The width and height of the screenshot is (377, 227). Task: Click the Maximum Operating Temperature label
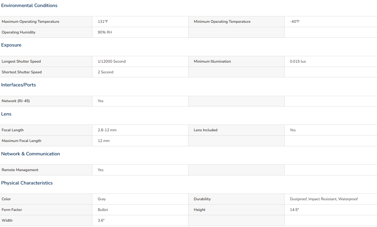[x=31, y=21]
